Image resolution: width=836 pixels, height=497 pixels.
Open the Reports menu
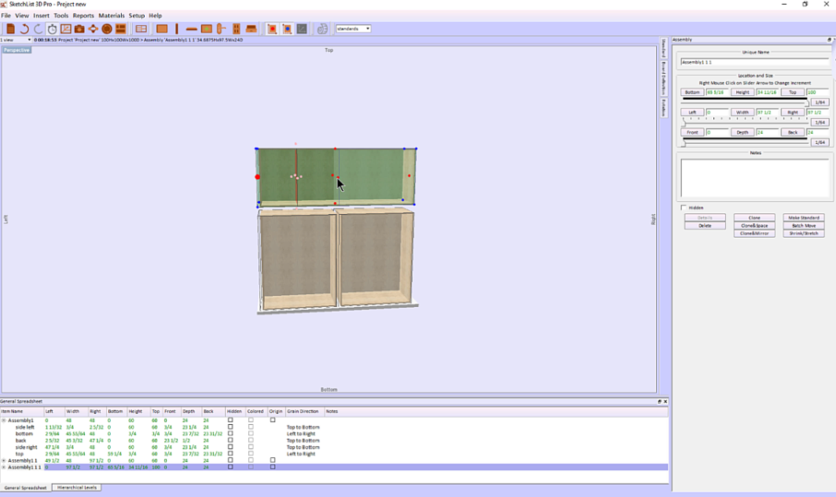(x=83, y=16)
